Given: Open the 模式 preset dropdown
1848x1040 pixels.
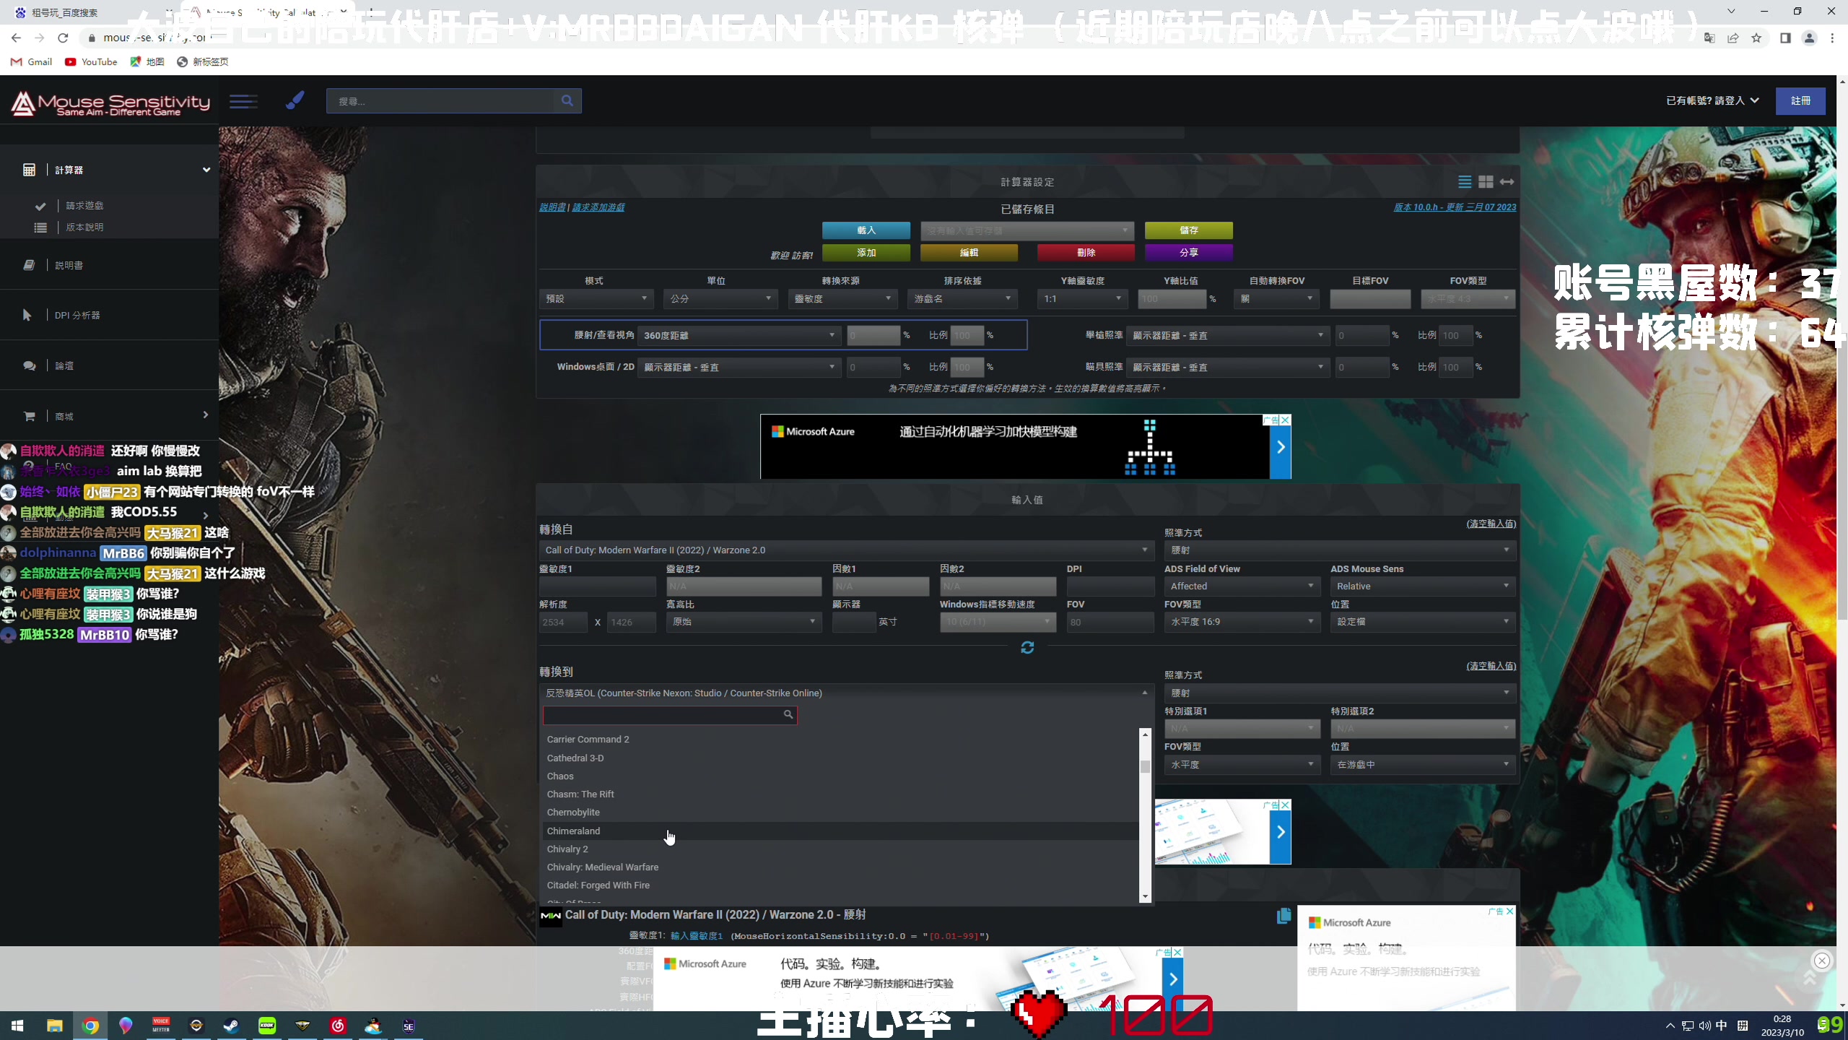Looking at the screenshot, I should 596,299.
